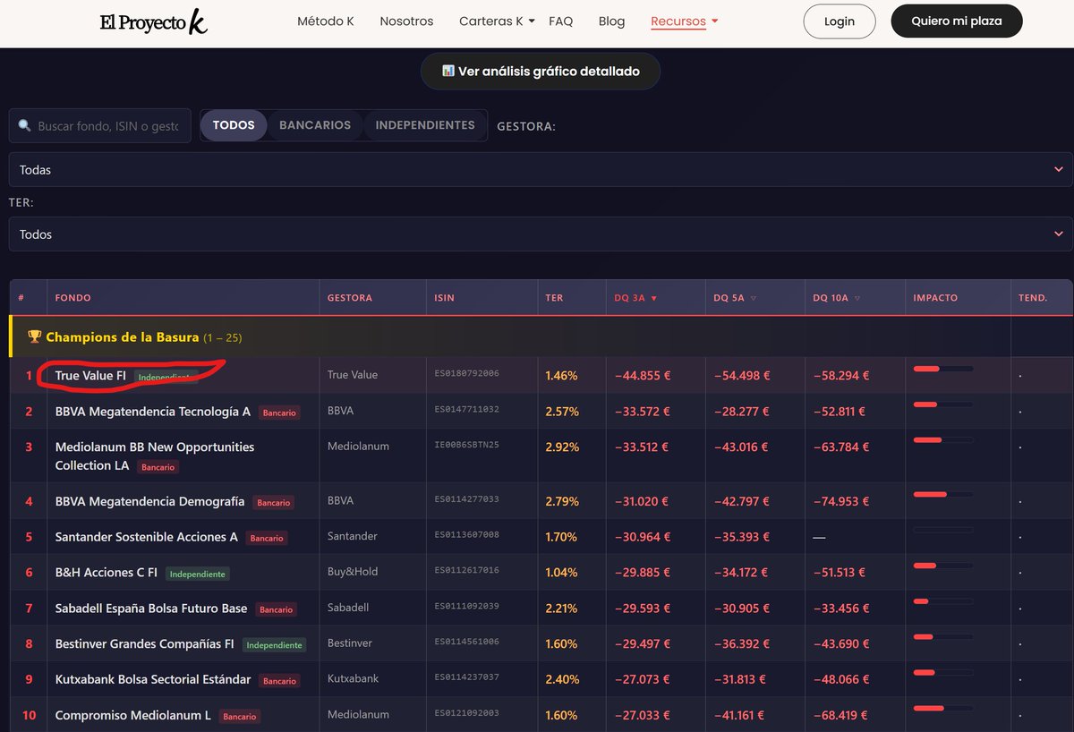
Task: Click gestora Sabadell cell
Action: 348,608
